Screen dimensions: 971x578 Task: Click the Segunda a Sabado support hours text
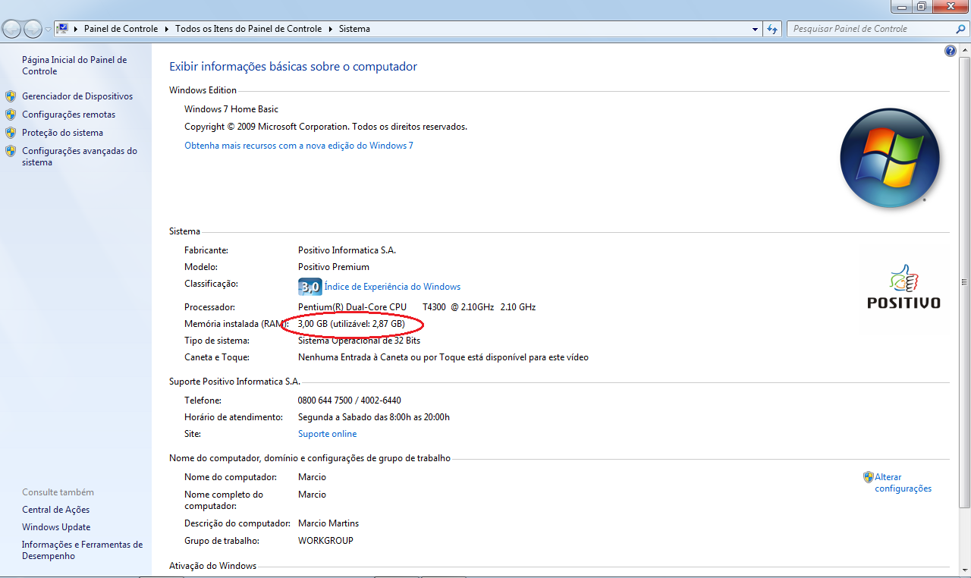pos(374,417)
